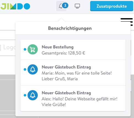The image size is (134, 118).
Task: Click bell icon beside Maria's guestbook entry
Action: (x=33, y=69)
